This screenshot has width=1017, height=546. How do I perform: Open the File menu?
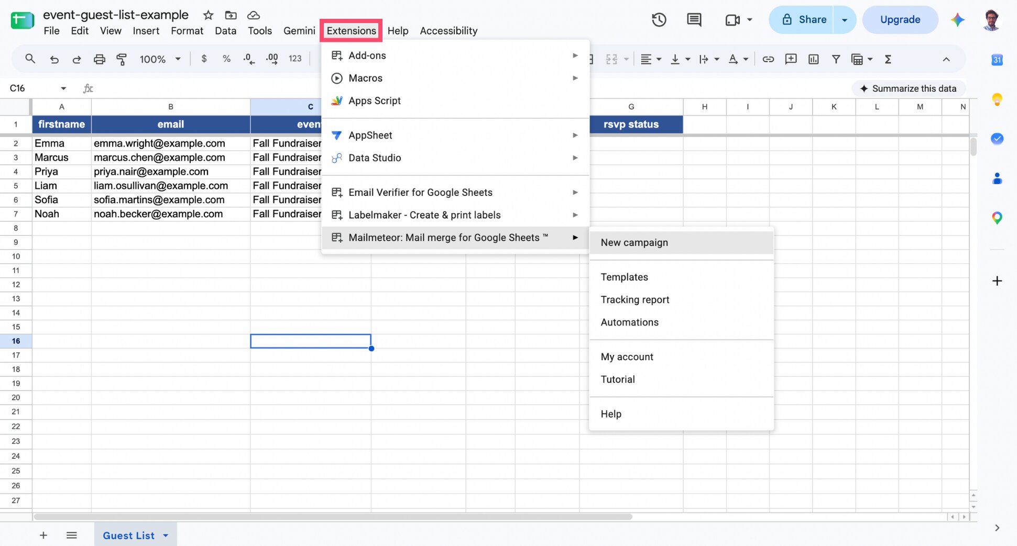51,31
